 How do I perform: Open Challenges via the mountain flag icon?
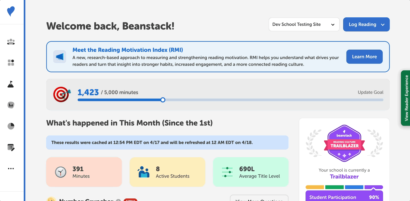point(11,84)
